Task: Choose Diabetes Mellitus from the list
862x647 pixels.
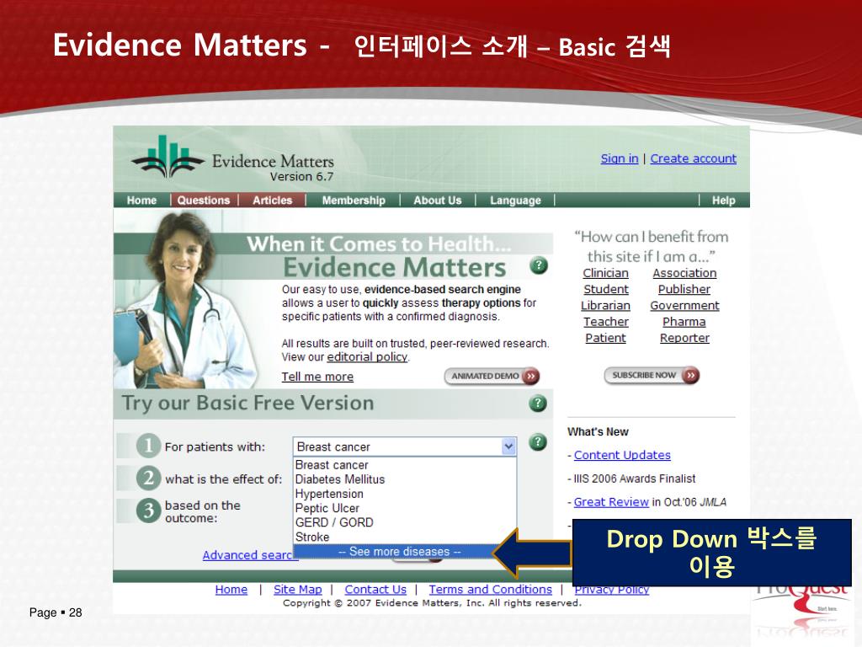Action: click(405, 479)
